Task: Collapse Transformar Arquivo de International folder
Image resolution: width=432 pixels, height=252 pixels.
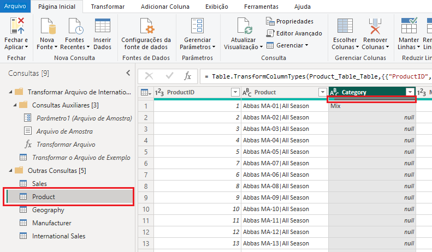Action: 10,92
